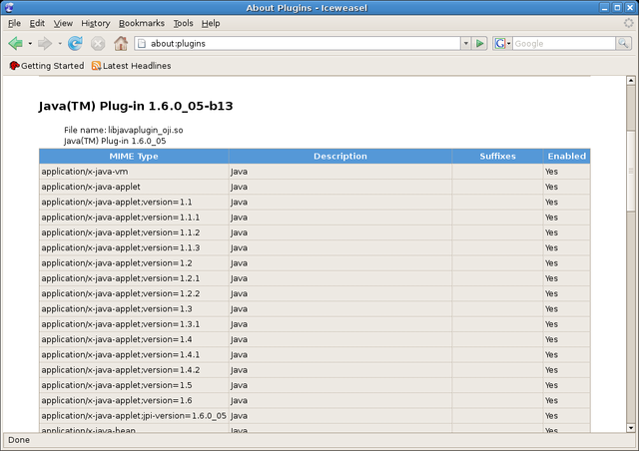
Task: Click the applet;version=1.4.1 cell
Action: [x=134, y=355]
